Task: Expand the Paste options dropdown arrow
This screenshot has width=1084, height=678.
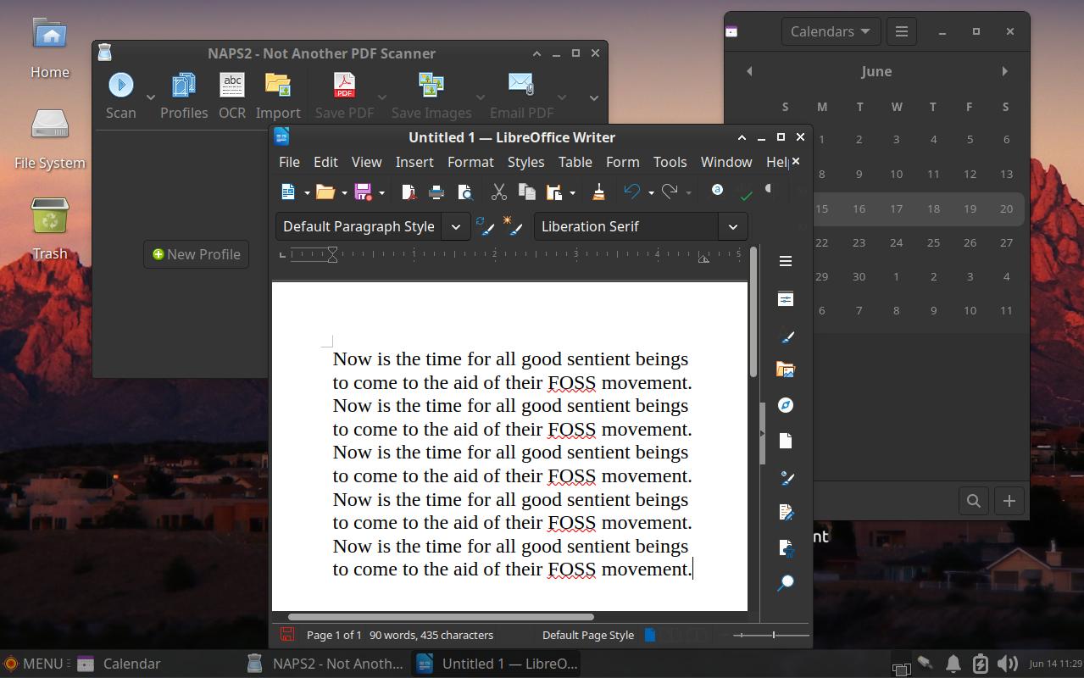Action: click(x=572, y=193)
